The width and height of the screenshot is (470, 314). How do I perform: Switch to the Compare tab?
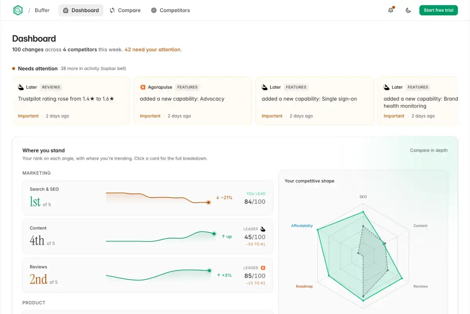point(125,10)
